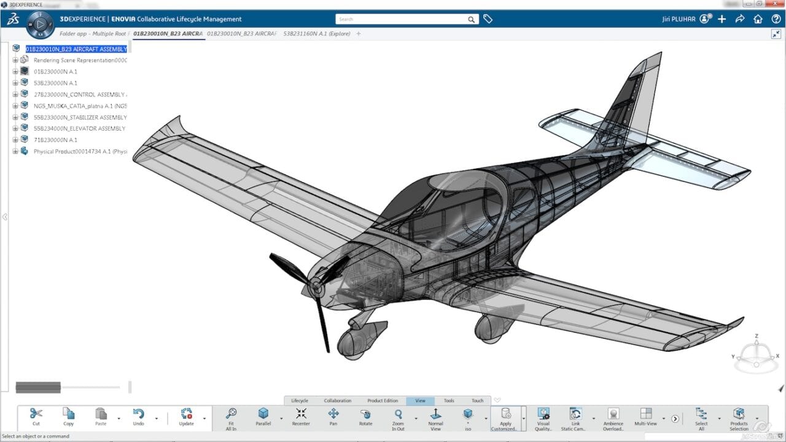Open the Visual Quality settings
Screen dimensions: 786x442
tap(543, 417)
